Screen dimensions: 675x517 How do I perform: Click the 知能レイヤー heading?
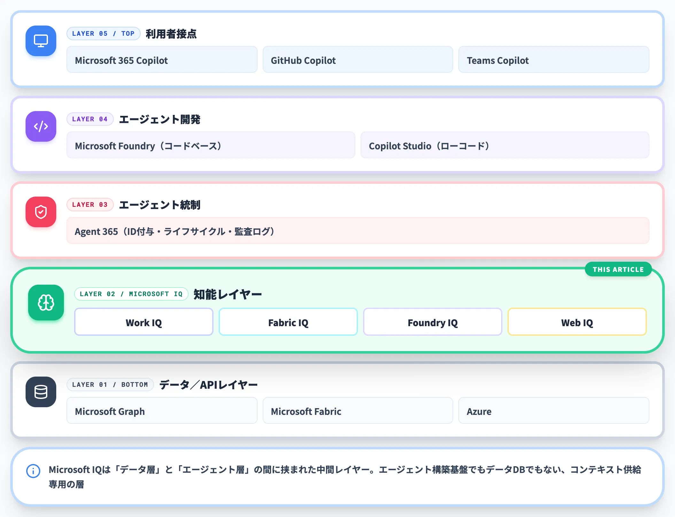(x=228, y=294)
